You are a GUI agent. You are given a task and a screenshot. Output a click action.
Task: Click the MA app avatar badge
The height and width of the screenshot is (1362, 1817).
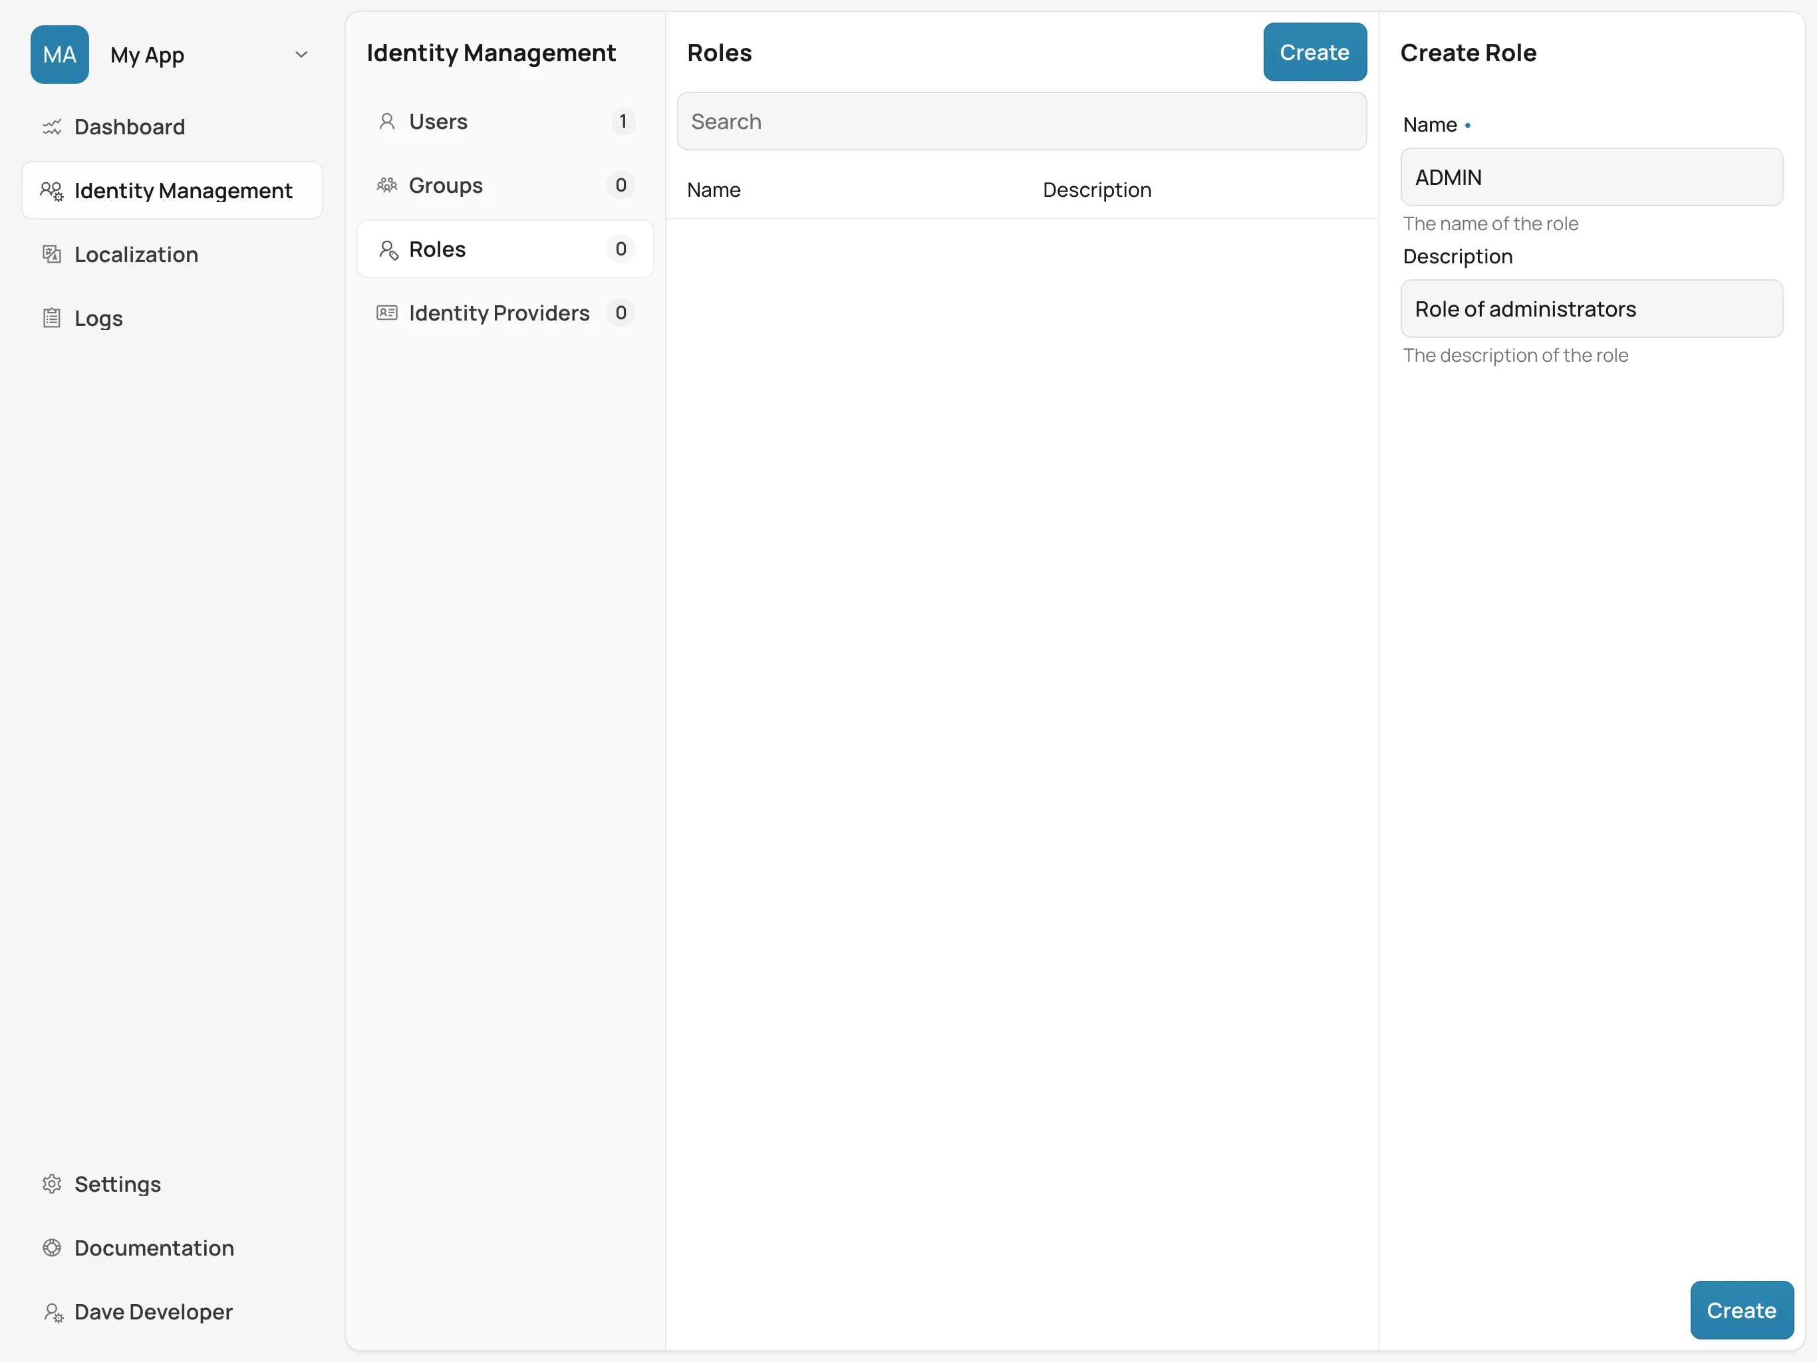(60, 55)
